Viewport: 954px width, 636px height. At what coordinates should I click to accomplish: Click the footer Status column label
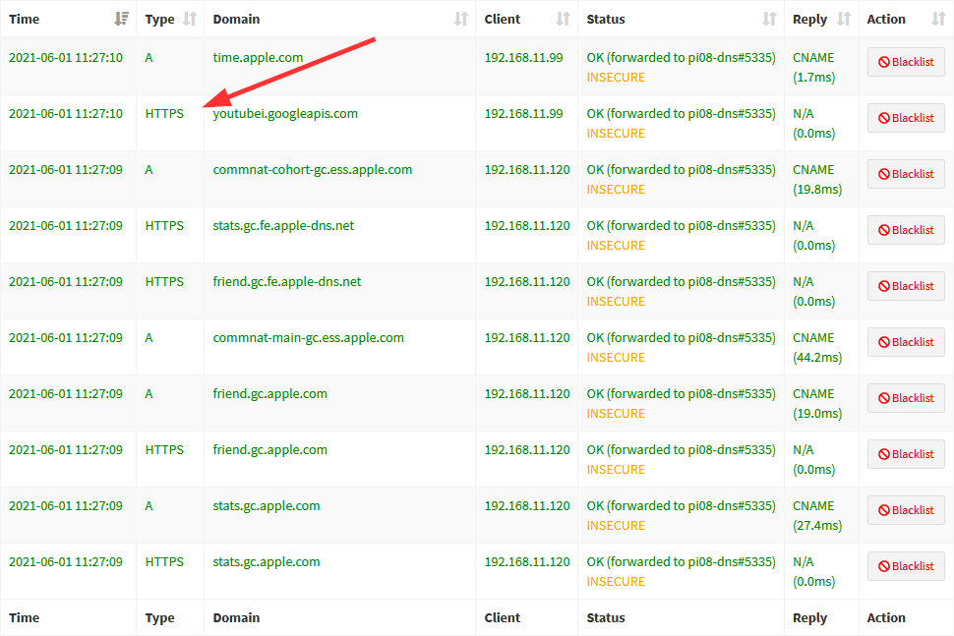tap(606, 617)
